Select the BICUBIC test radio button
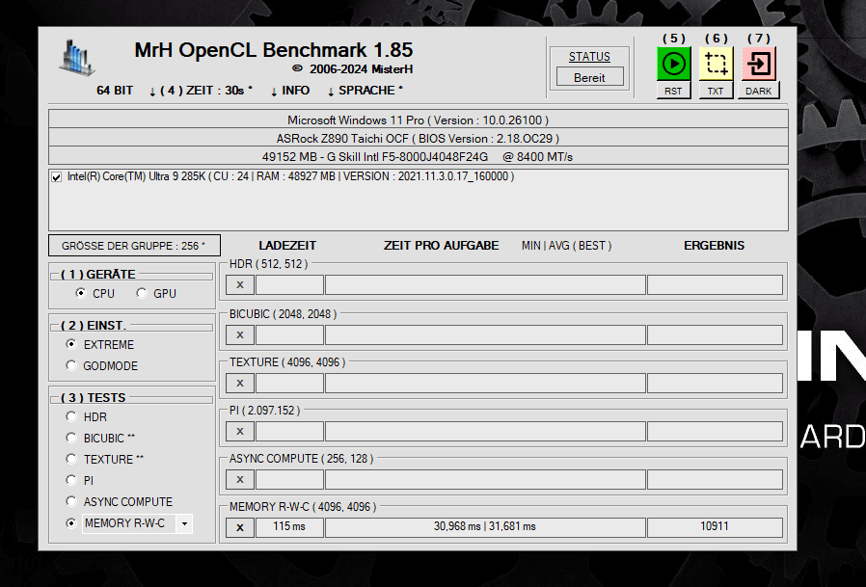 coord(70,438)
